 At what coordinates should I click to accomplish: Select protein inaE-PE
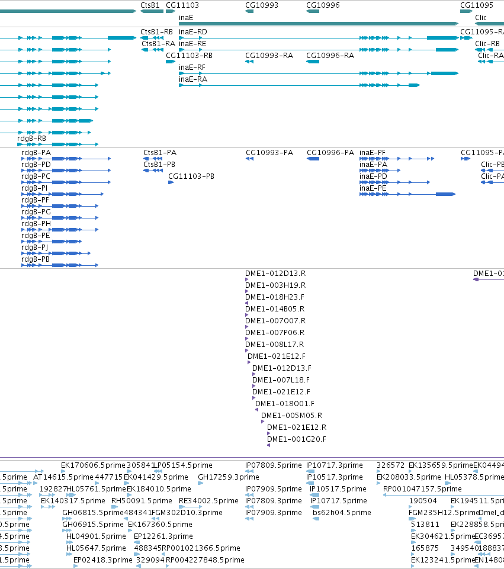[x=407, y=194]
